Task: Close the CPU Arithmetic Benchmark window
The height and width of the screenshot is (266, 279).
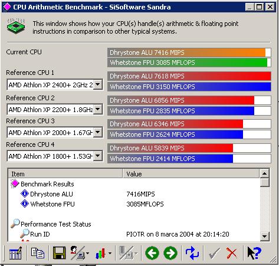Action: (270, 7)
